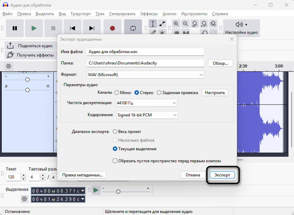This screenshot has height=215, width=294.
Task: Expand the sample rate dropdown 44100 Гц
Action: pos(146,103)
